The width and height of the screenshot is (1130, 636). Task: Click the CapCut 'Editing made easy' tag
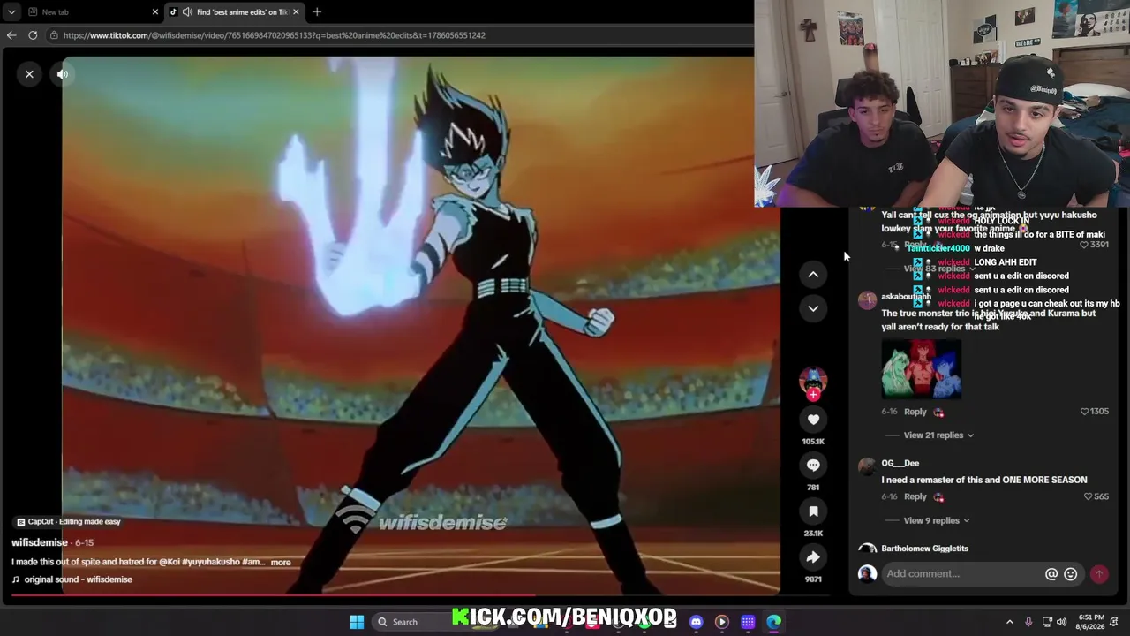(69, 521)
